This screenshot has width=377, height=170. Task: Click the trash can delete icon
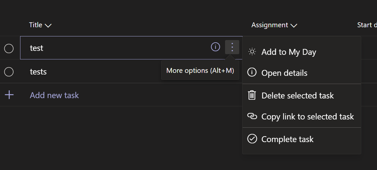[252, 96]
